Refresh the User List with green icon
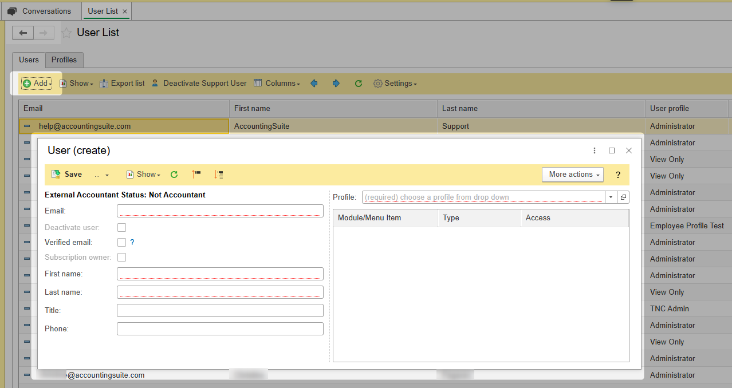Image resolution: width=732 pixels, height=388 pixels. tap(359, 84)
